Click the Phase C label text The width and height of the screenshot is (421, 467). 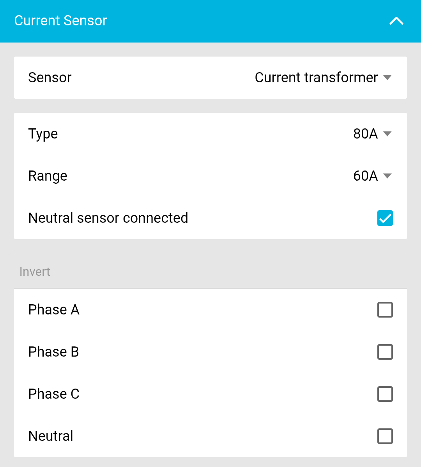(x=54, y=394)
